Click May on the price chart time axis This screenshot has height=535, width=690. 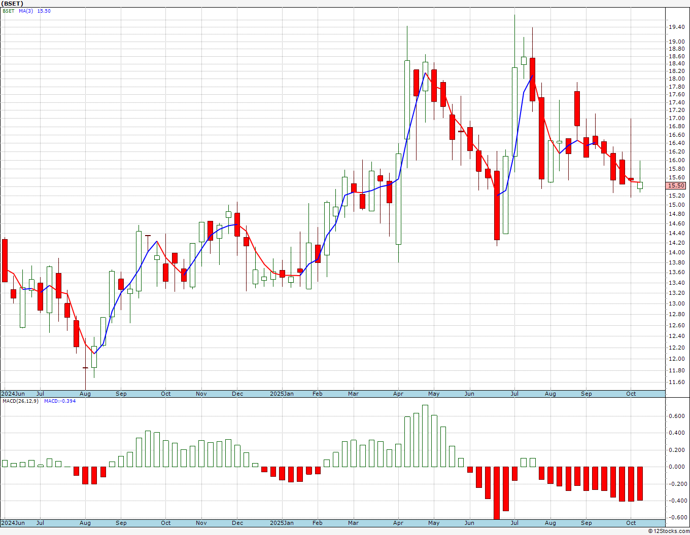434,394
